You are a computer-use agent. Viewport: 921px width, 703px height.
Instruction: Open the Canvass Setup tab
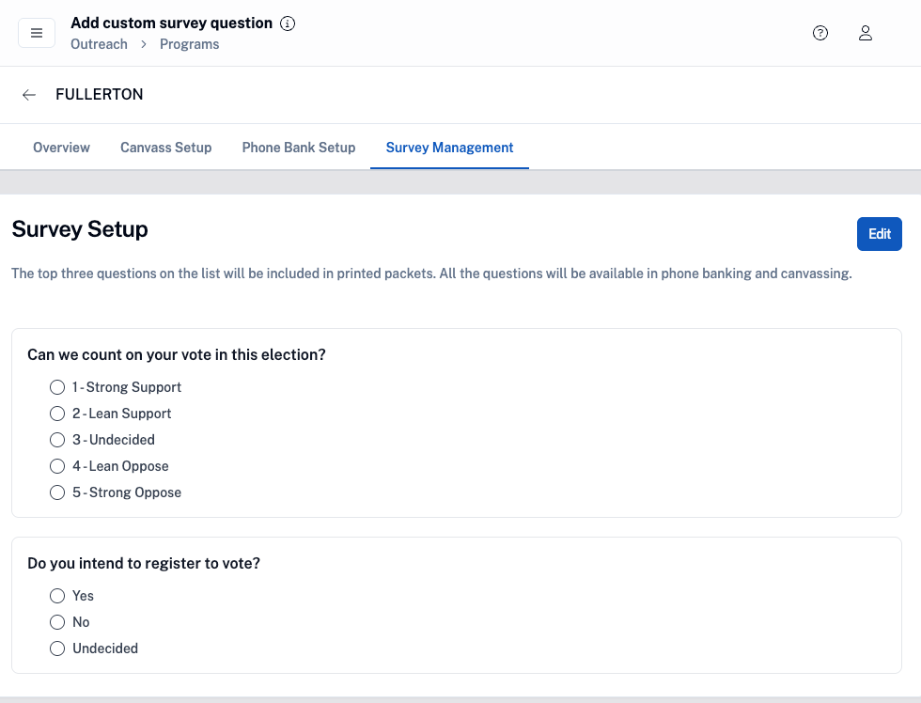(165, 148)
